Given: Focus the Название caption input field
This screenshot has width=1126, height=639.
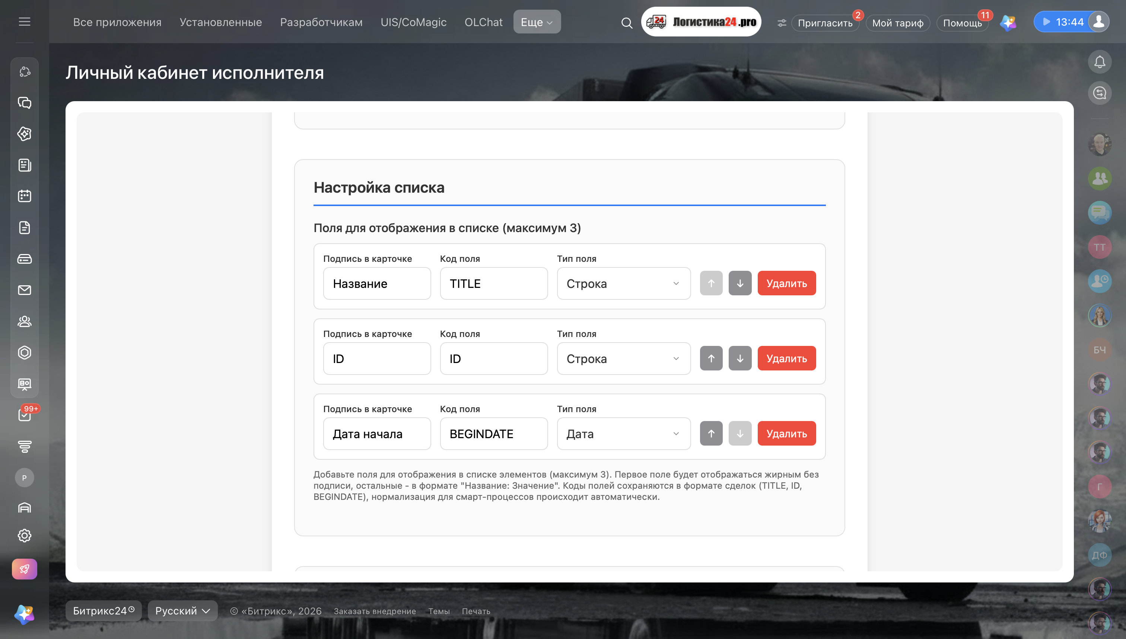Looking at the screenshot, I should [377, 283].
